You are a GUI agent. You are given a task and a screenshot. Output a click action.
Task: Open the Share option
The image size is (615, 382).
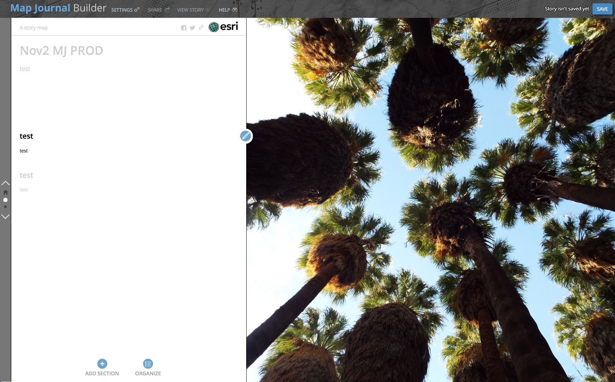point(159,10)
